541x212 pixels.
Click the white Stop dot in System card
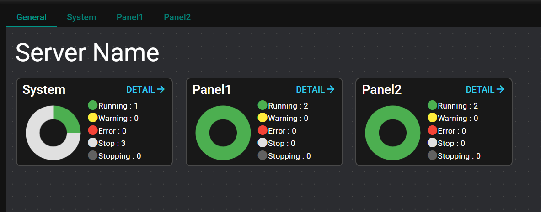click(93, 143)
